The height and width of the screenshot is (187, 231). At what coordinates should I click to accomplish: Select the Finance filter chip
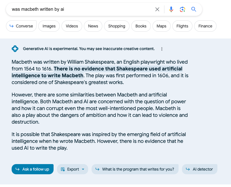[205, 26]
